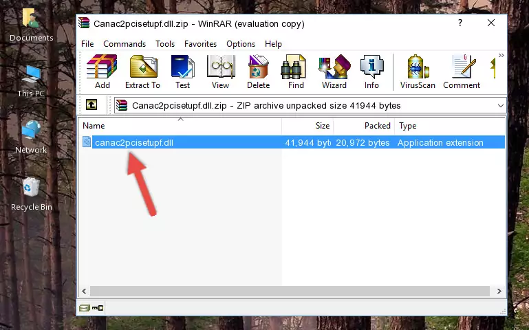Click the Add toolbar icon

pos(102,71)
